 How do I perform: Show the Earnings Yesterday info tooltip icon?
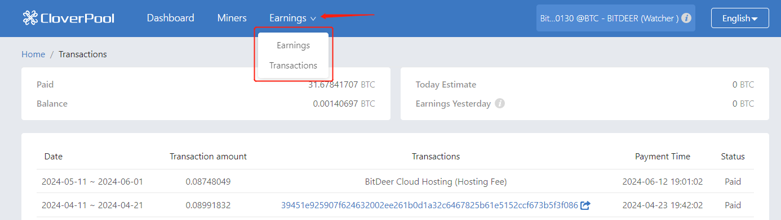click(x=499, y=104)
